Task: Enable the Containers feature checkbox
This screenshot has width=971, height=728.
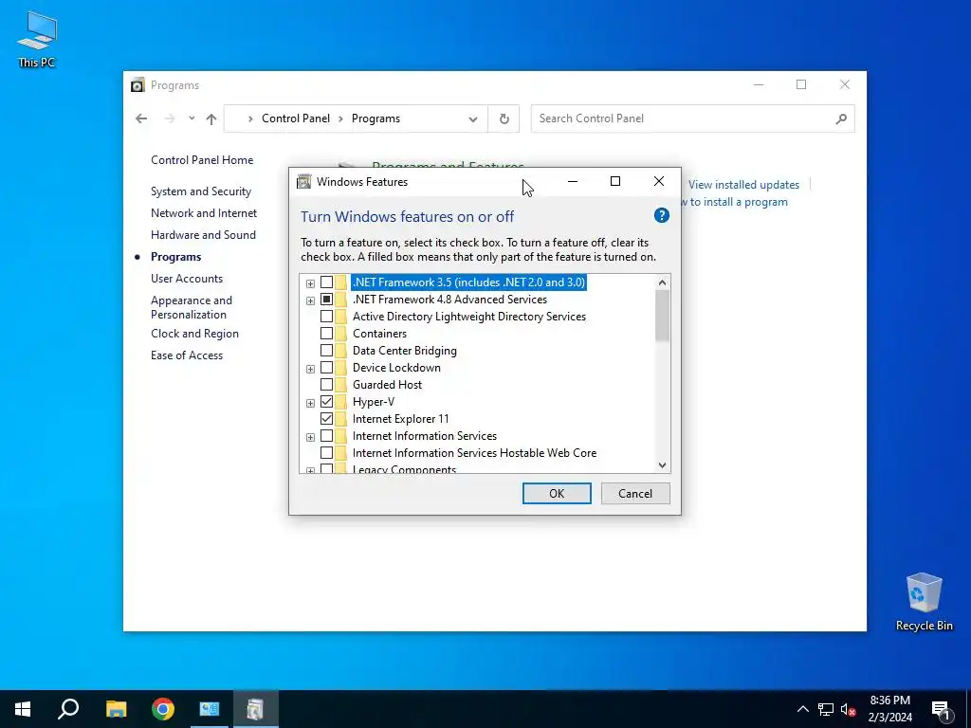Action: click(x=326, y=333)
